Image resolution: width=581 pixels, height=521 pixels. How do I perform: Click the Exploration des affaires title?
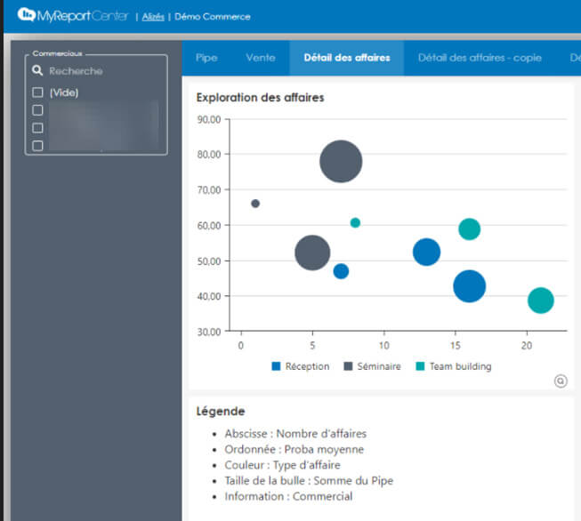click(260, 98)
